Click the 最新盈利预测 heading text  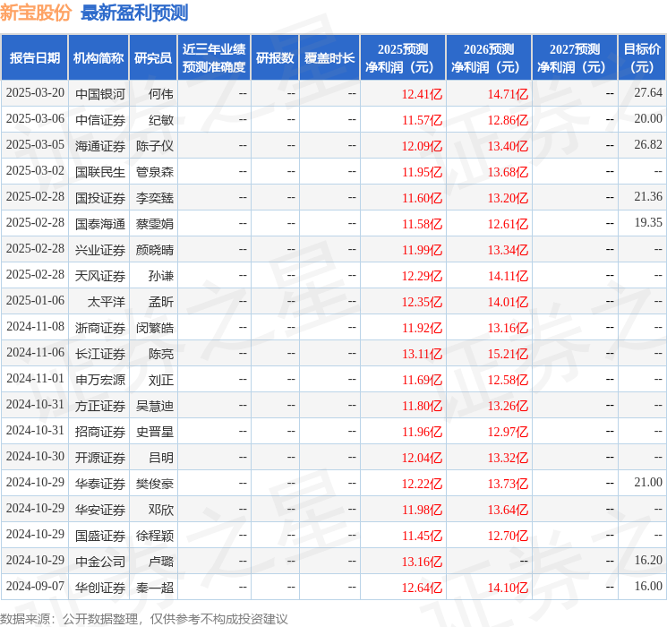click(x=134, y=13)
